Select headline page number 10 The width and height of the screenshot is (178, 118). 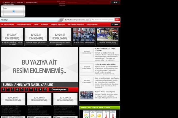45,90
